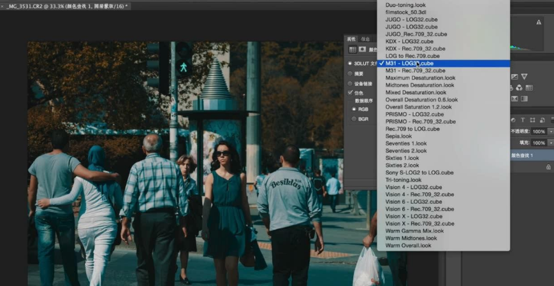The height and width of the screenshot is (286, 554).
Task: Choose KDX - LOG32.cube LUT
Action: [x=444, y=41]
